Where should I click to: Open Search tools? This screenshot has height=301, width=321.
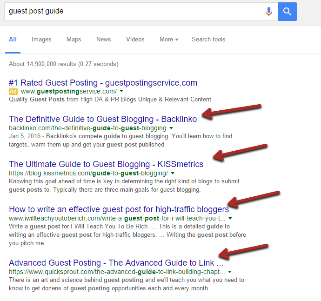208,40
